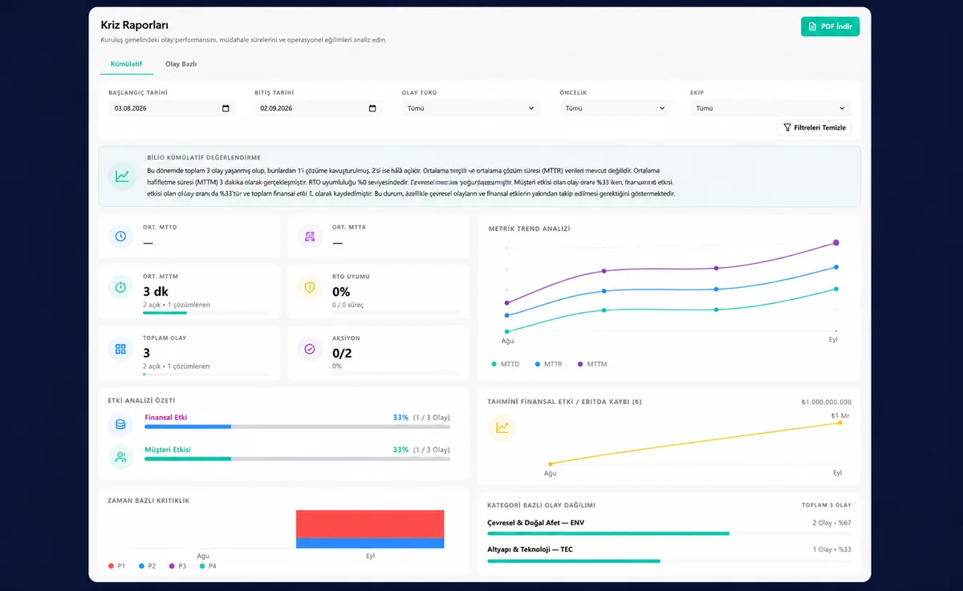Switch to the Olay Bazlı tab
Viewport: 963px width, 591px height.
[x=181, y=63]
